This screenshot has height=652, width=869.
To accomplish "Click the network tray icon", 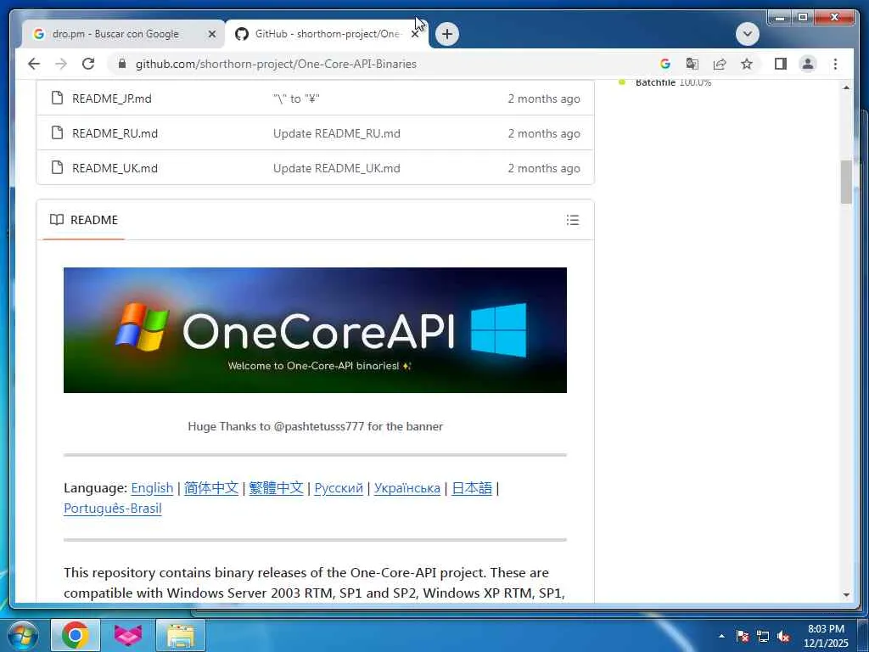I will 763,636.
